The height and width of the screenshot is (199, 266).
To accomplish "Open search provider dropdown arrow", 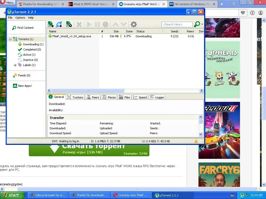I will tap(202, 24).
